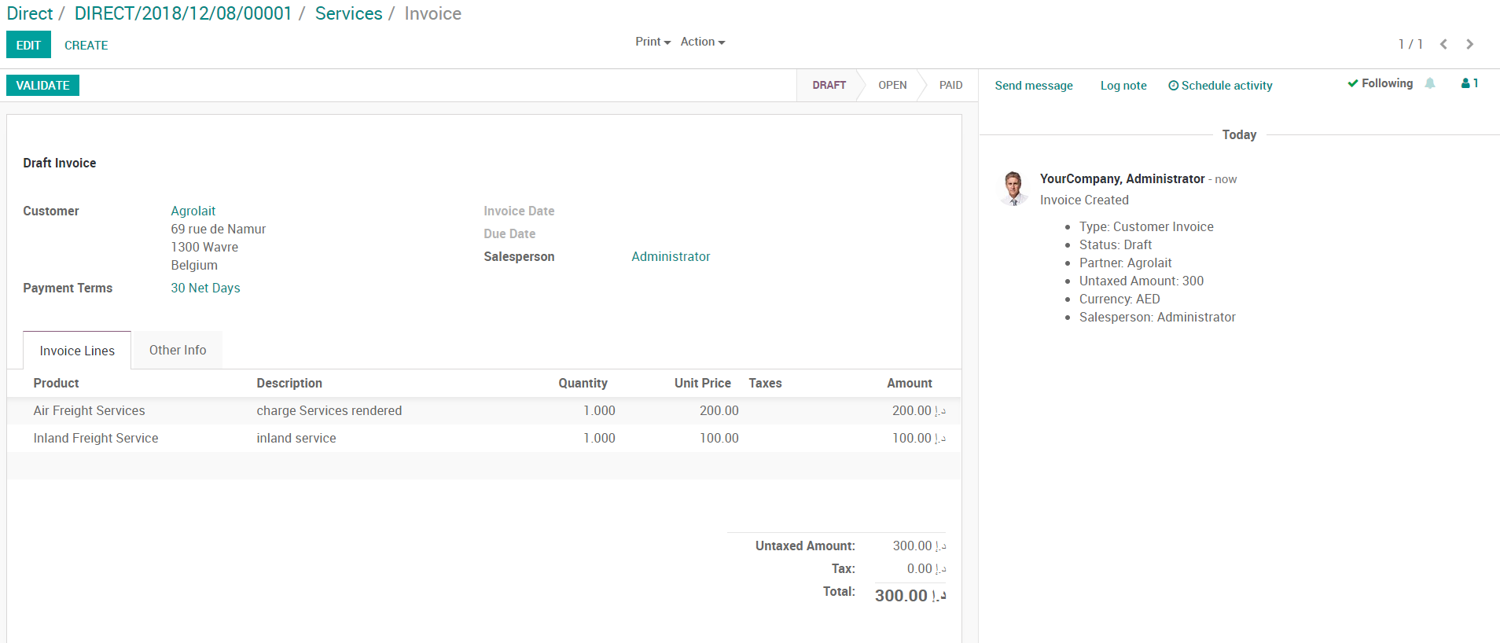This screenshot has height=643, width=1500.
Task: Click the Open status stage
Action: tap(892, 85)
